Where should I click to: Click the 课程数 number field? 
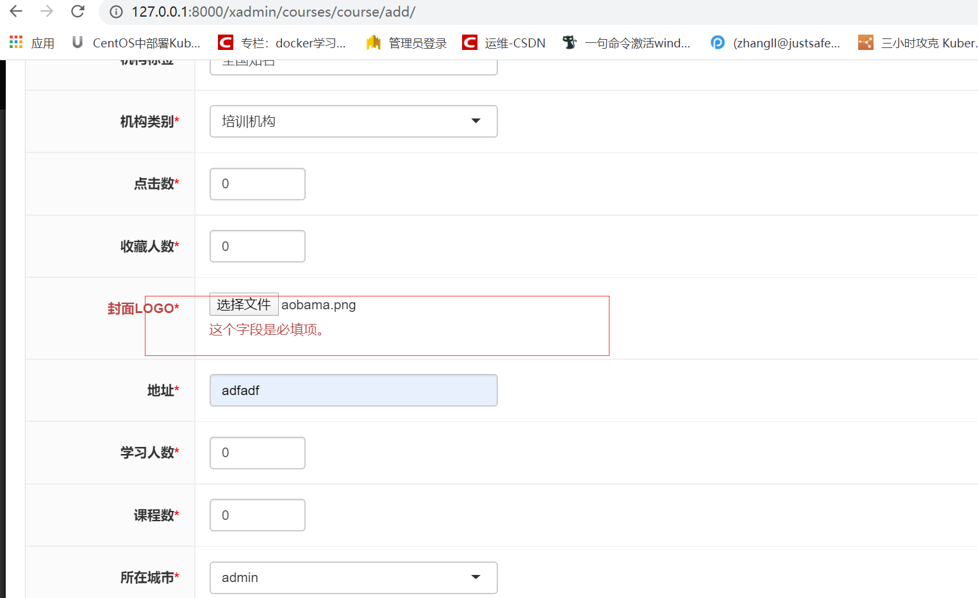[258, 515]
